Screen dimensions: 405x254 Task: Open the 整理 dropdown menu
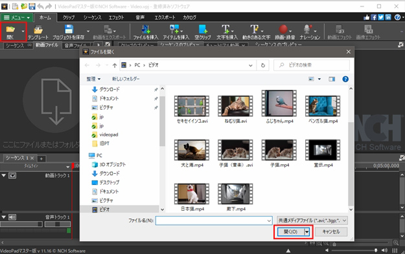93,79
